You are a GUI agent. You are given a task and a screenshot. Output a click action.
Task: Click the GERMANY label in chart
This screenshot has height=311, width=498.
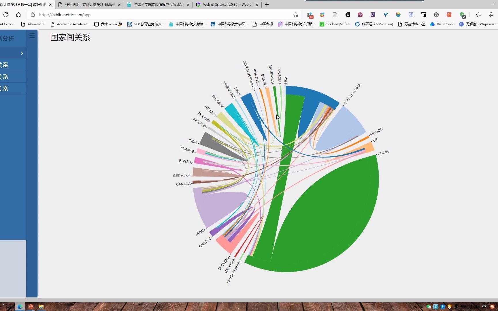[182, 176]
